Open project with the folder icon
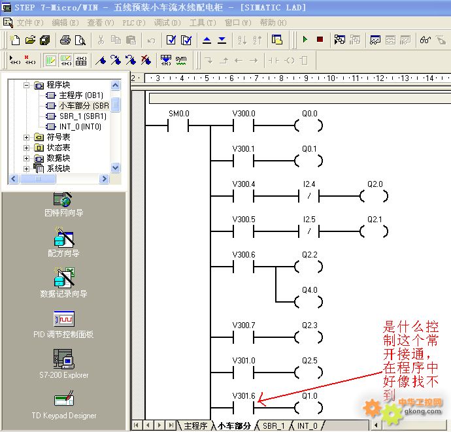 click(x=30, y=40)
